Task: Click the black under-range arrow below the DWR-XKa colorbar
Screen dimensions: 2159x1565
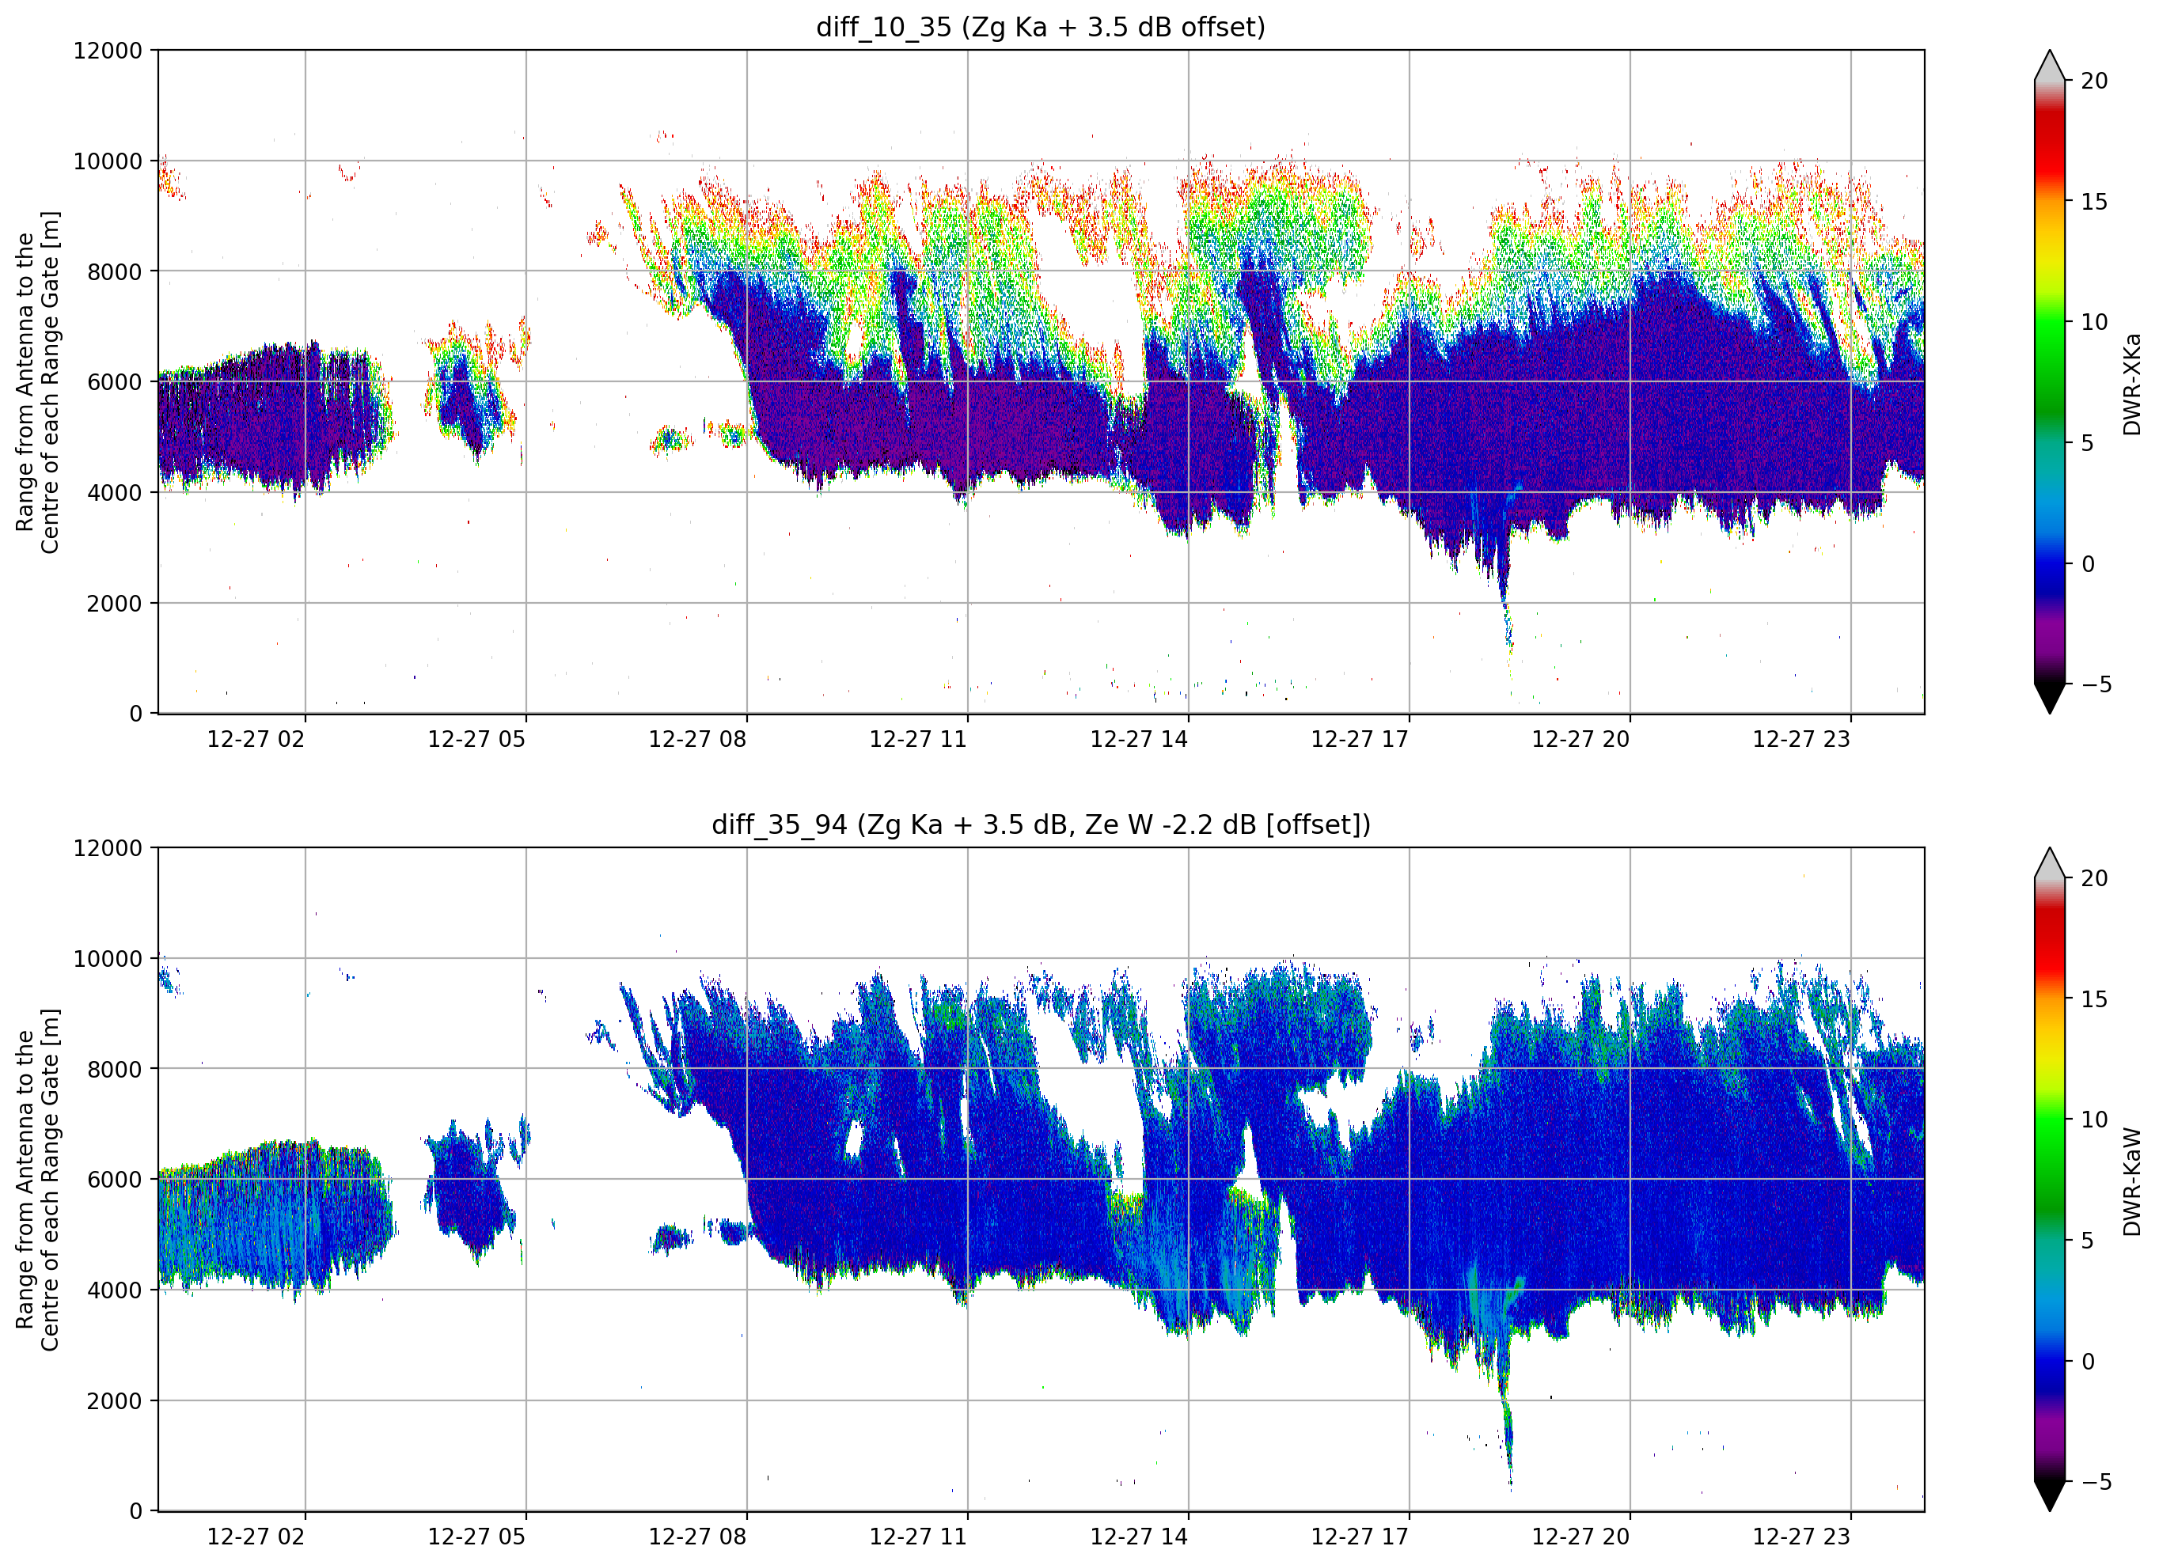Action: pos(2050,698)
